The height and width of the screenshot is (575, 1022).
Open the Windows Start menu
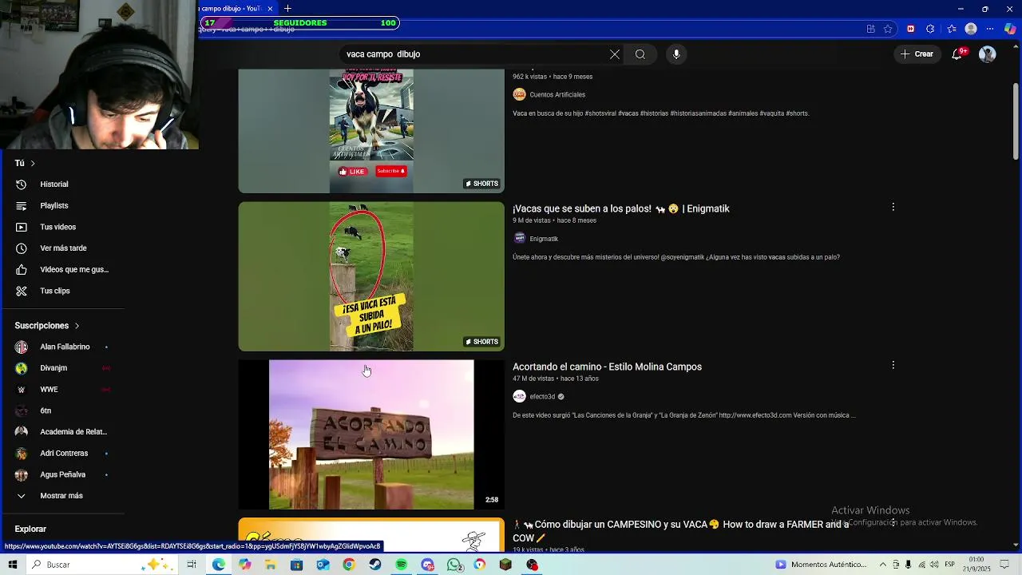(x=13, y=565)
